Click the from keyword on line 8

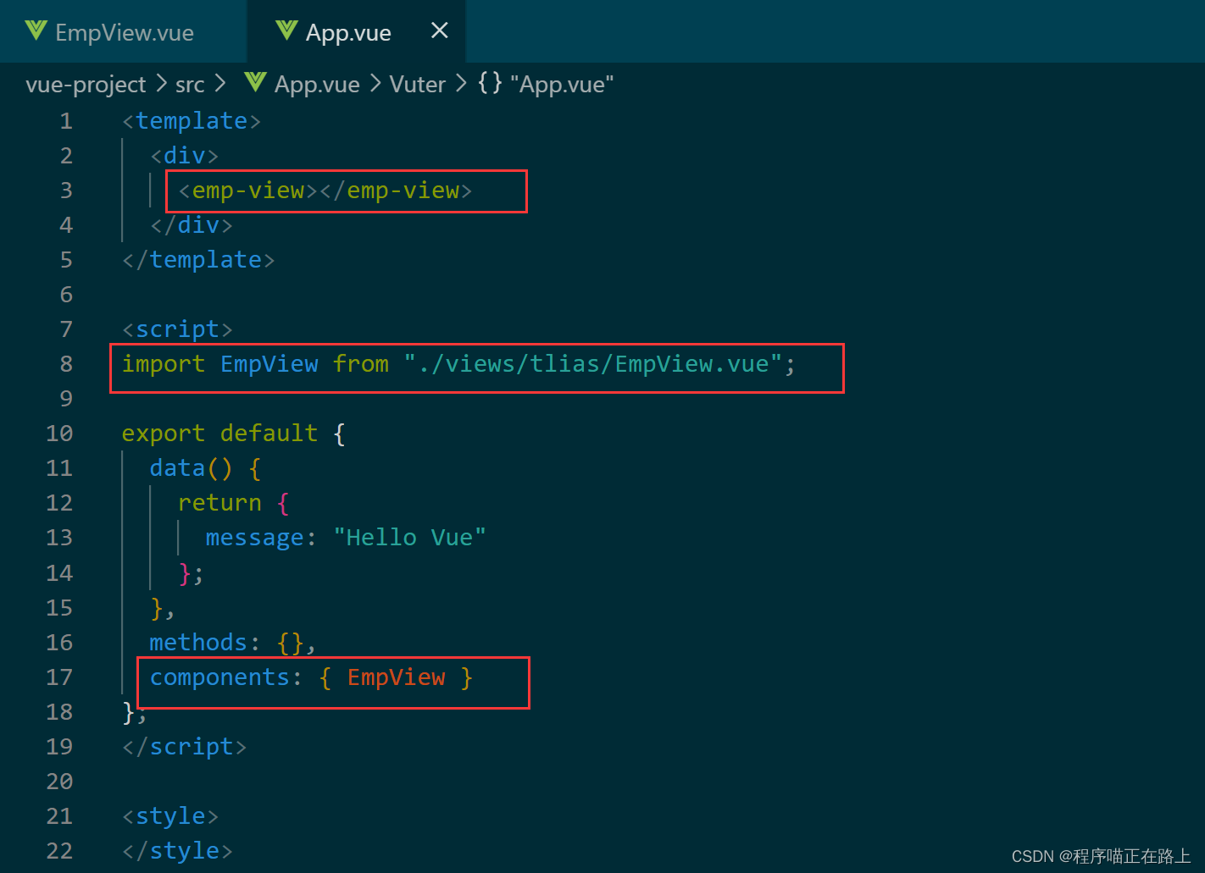(361, 364)
